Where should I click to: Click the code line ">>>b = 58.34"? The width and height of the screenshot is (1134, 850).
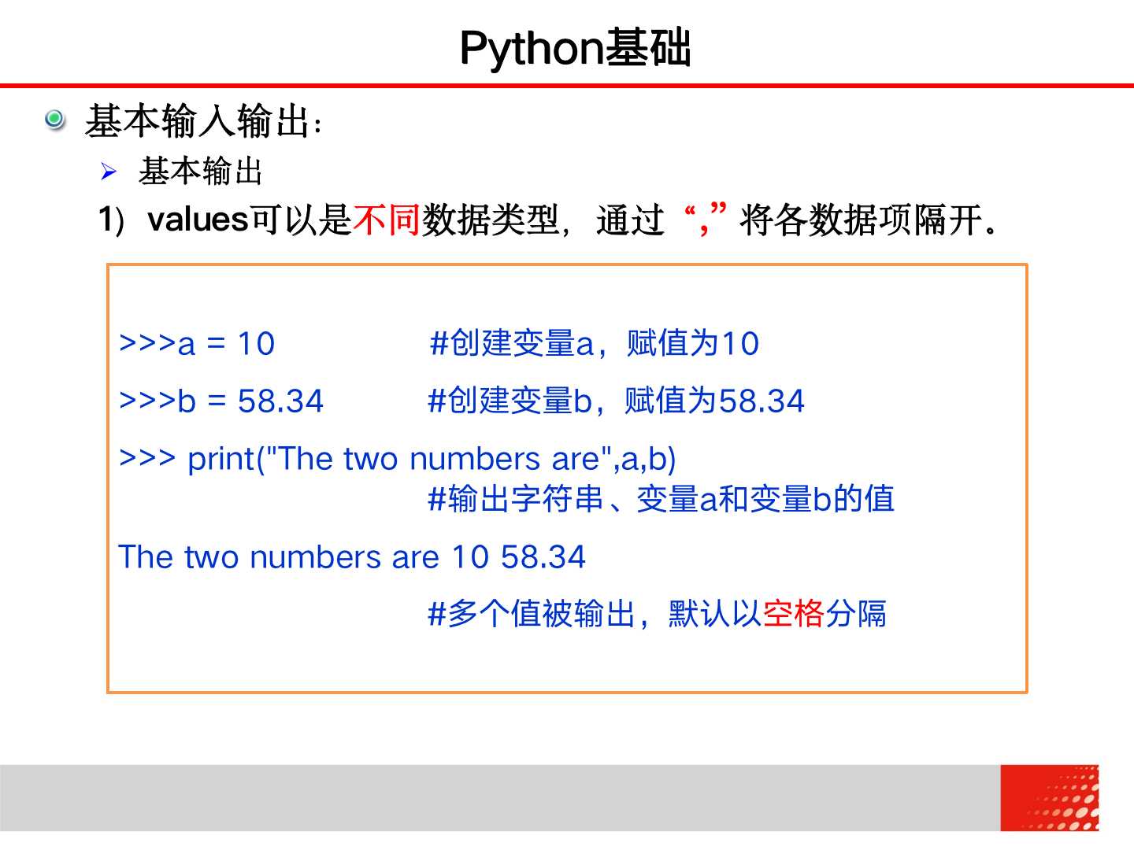click(221, 401)
